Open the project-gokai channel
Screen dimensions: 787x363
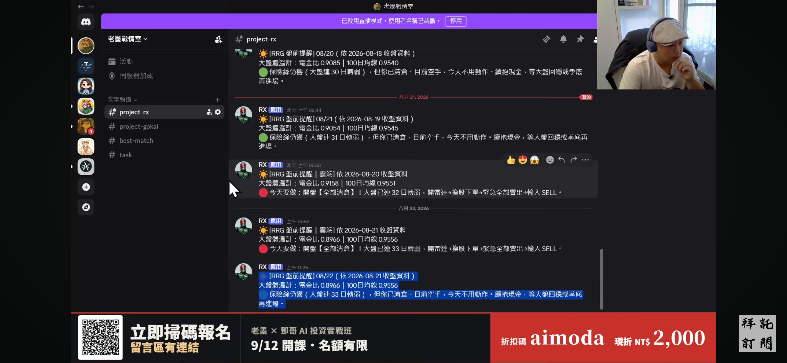pyautogui.click(x=164, y=127)
